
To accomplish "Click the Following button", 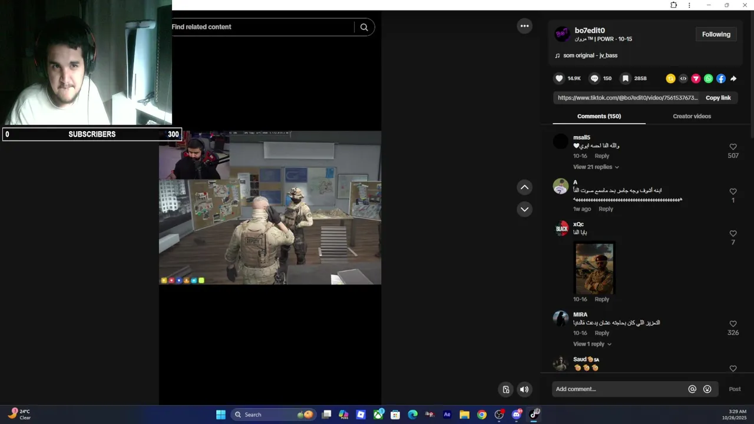I will (716, 34).
